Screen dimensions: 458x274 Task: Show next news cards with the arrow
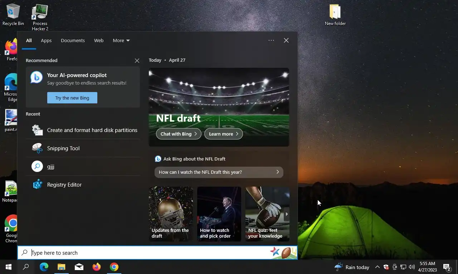click(x=286, y=214)
